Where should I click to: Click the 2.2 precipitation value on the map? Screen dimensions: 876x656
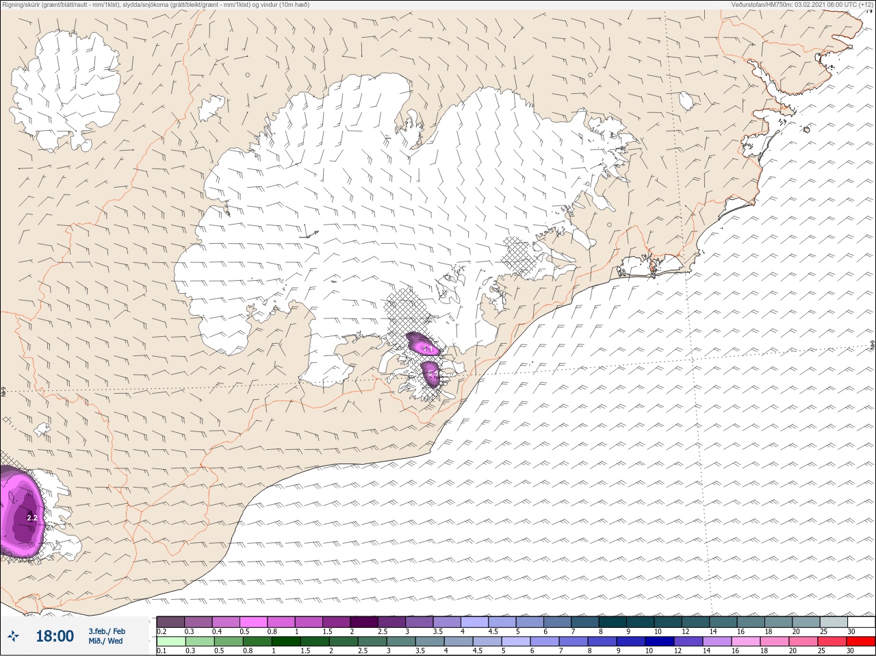click(x=32, y=518)
